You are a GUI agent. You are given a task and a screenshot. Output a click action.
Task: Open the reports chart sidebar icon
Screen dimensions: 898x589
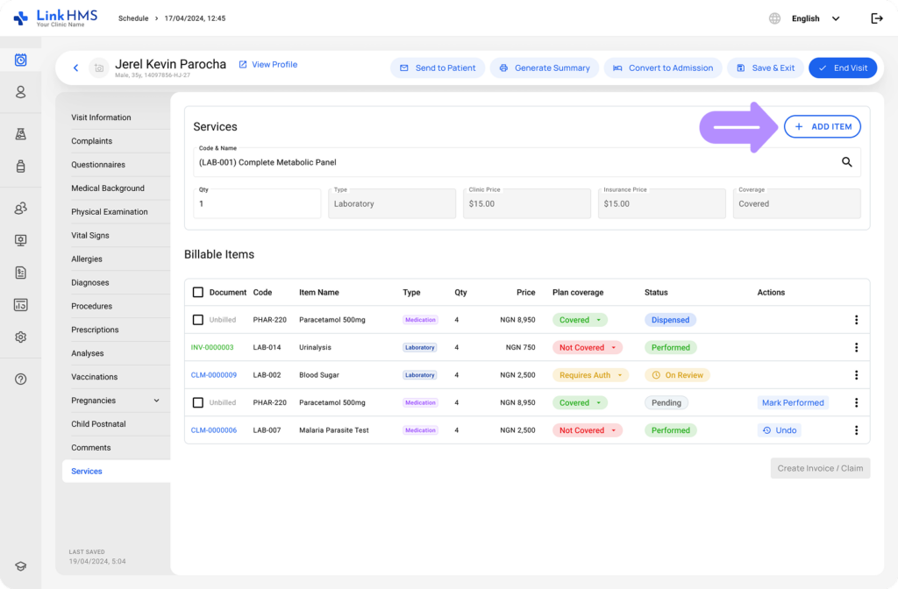[x=21, y=305]
